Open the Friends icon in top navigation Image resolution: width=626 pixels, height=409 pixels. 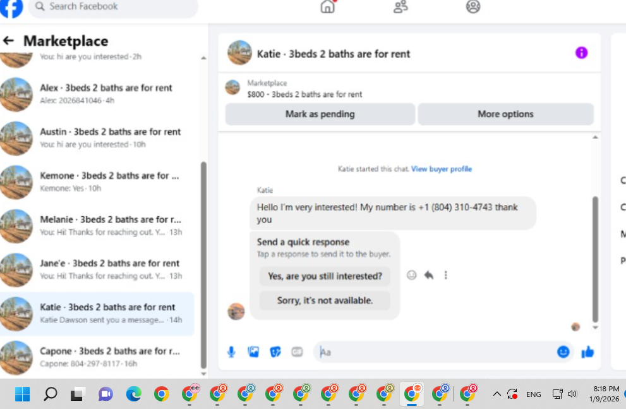click(400, 6)
